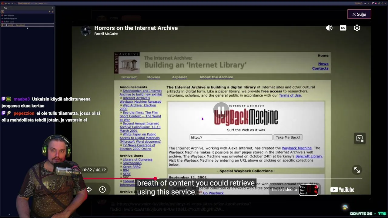The height and width of the screenshot is (218, 388).
Task: Click the Wayback Machine URL input field
Action: 231,137
